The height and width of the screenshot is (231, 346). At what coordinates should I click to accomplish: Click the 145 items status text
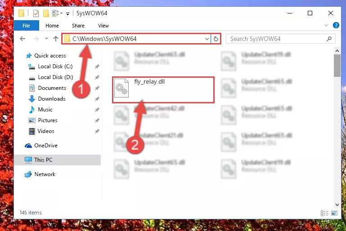click(31, 213)
